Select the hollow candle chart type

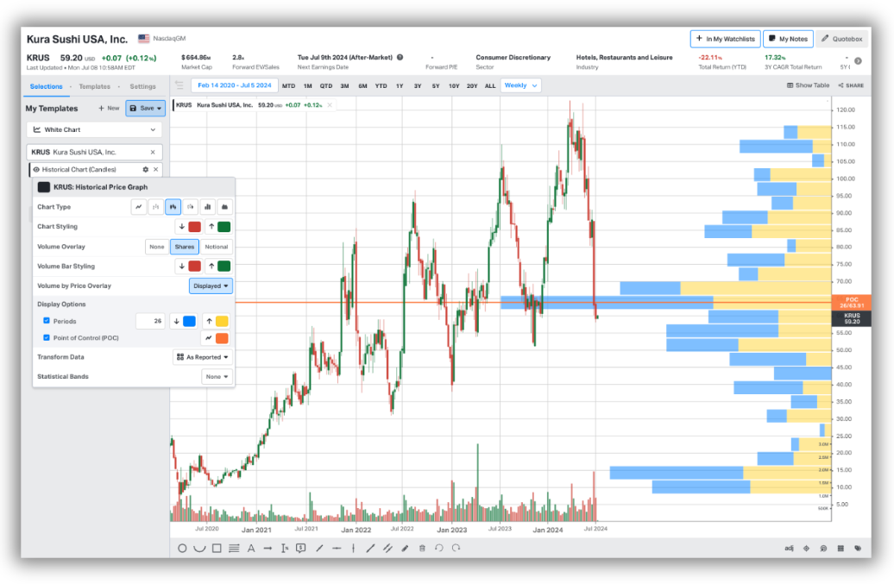coord(191,207)
